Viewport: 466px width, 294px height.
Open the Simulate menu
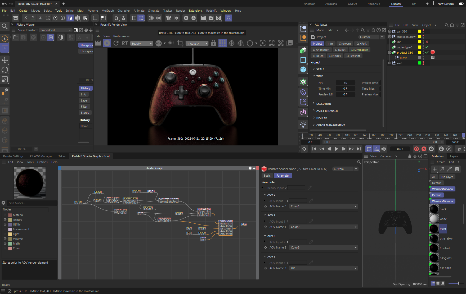(x=154, y=11)
